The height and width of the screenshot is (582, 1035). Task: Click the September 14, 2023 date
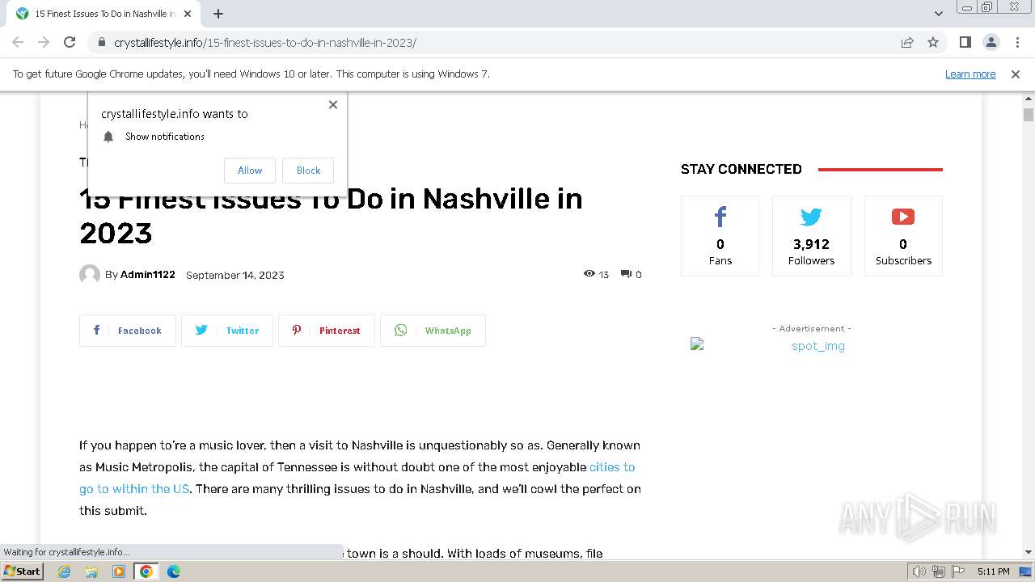coord(235,275)
